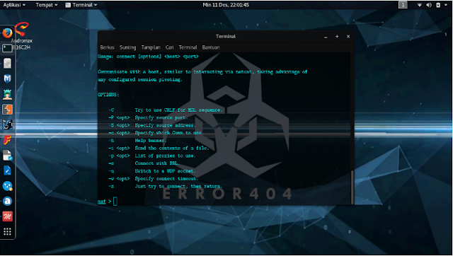
Task: Open the Terminal menu in menu bar
Action: [x=188, y=47]
